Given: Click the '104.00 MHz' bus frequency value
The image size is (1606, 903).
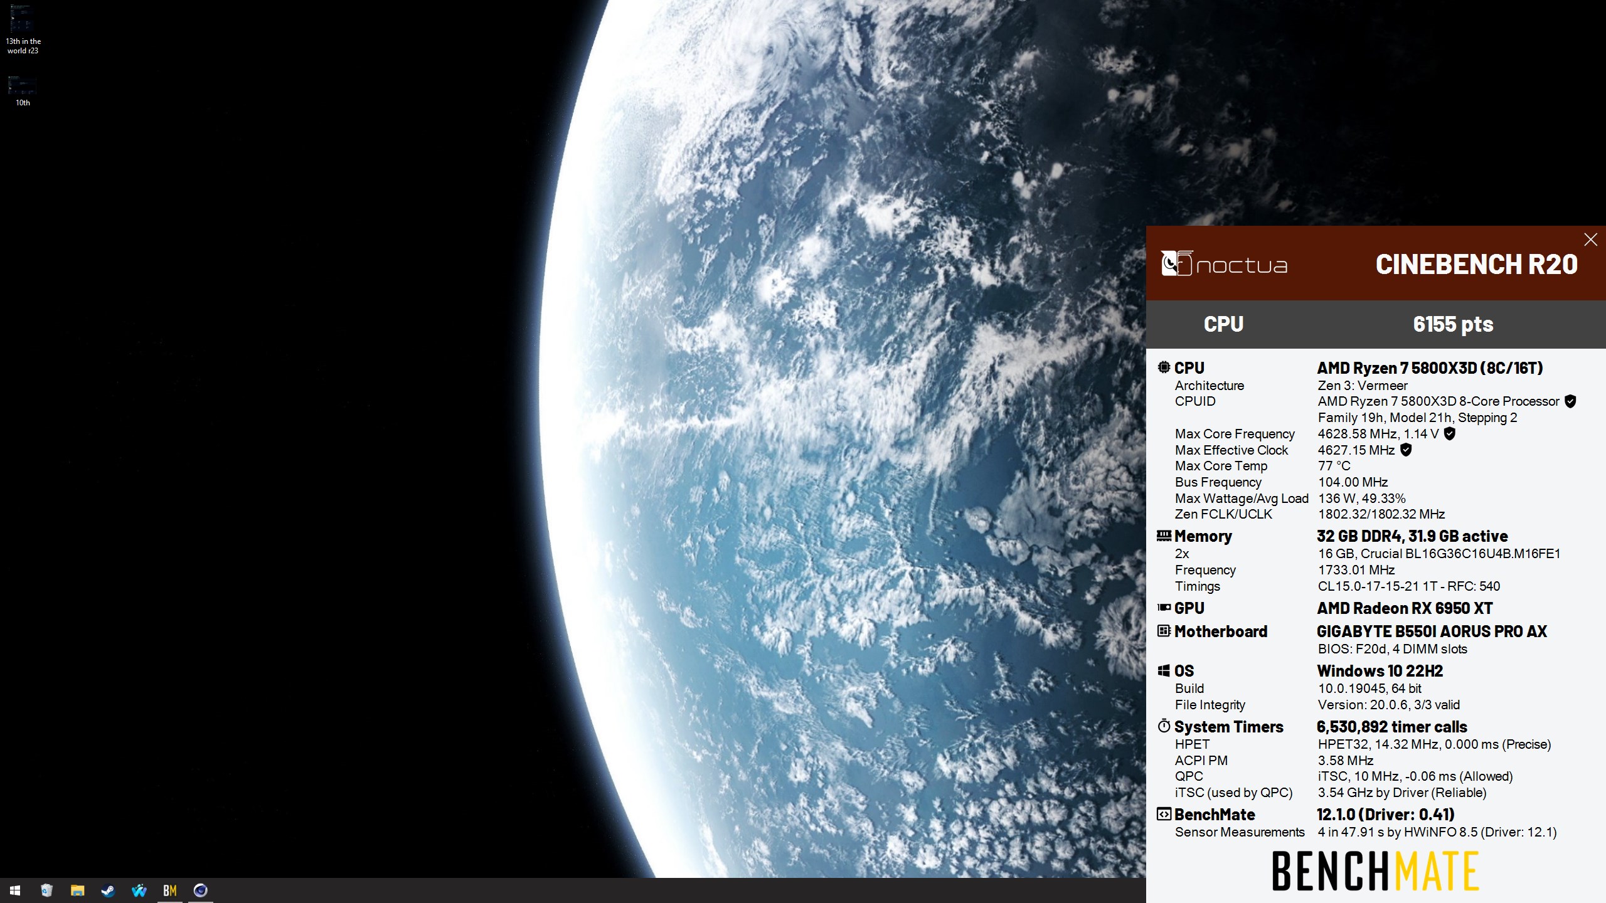Looking at the screenshot, I should (1353, 482).
